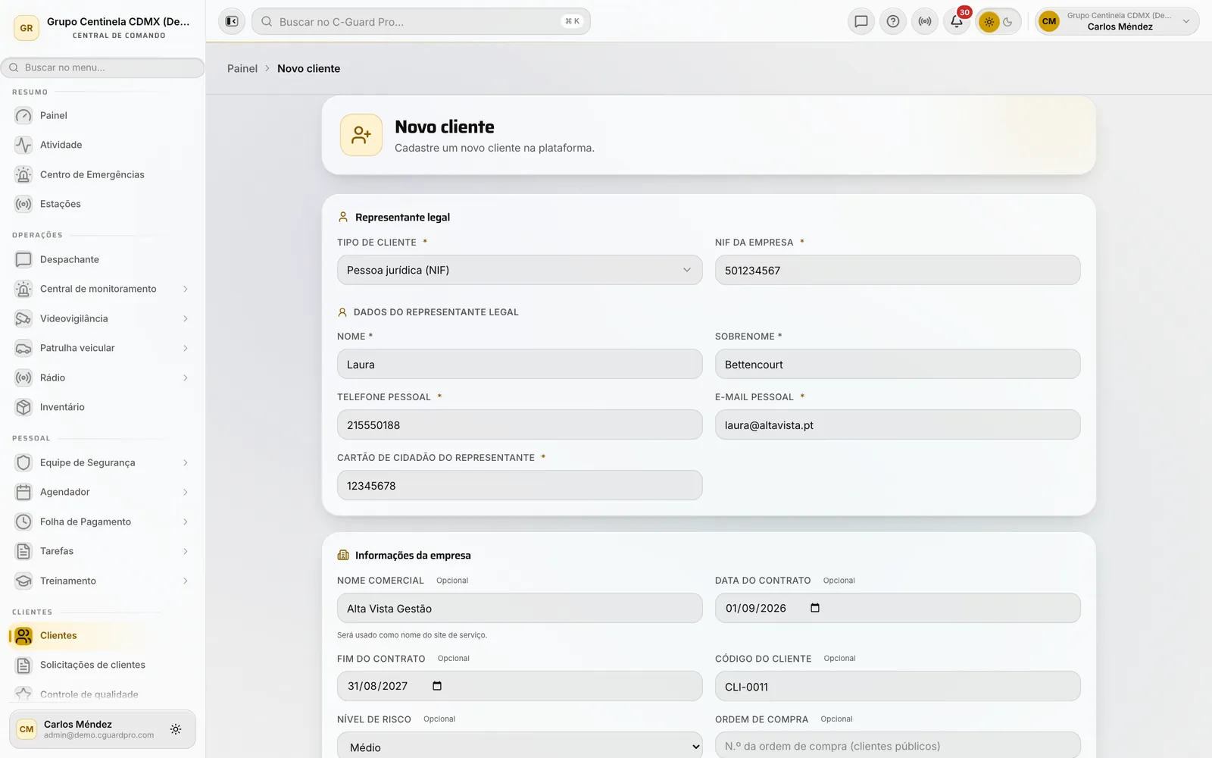
Task: Expand the Patrulha veicular submenu
Action: pos(185,348)
